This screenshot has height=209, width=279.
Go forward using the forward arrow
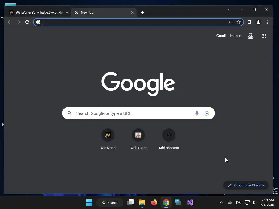(x=19, y=22)
